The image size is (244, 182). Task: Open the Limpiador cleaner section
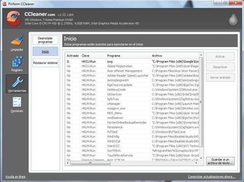coord(17,43)
